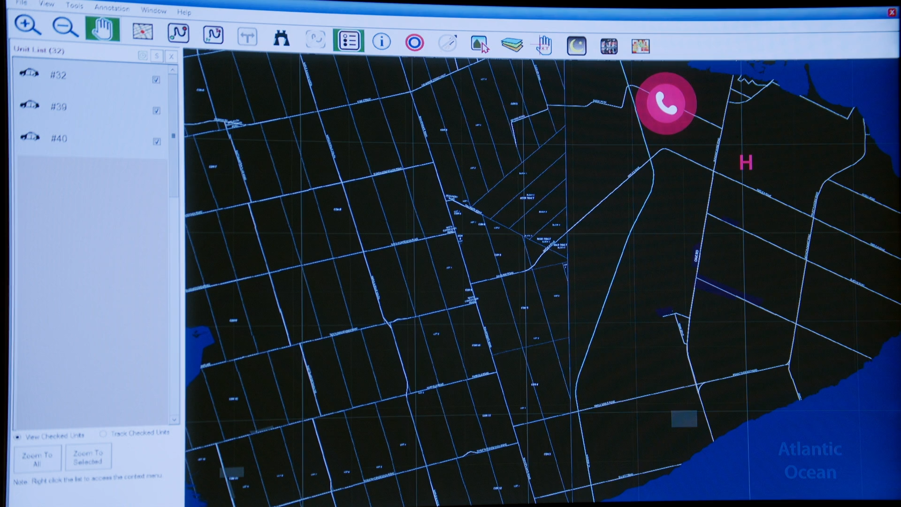901x507 pixels.
Task: Uncheck the unit #40 checkbox
Action: tap(157, 142)
